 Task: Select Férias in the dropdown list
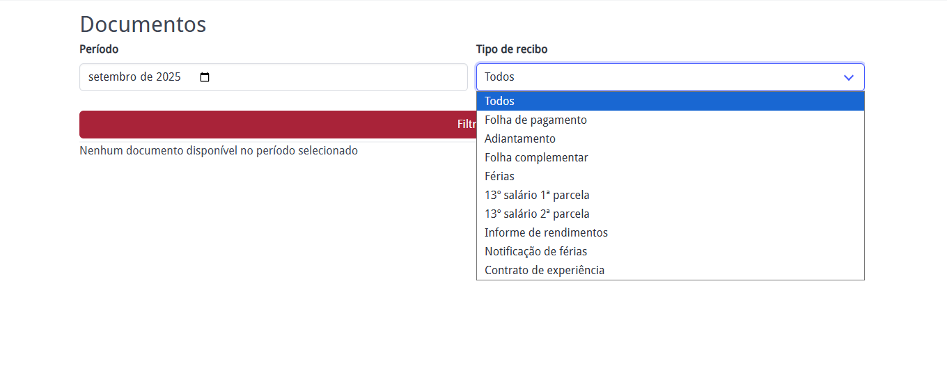(x=499, y=177)
